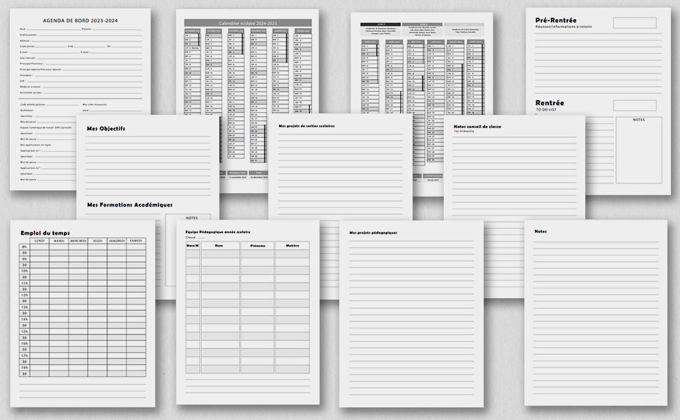The width and height of the screenshot is (680, 420).
Task: Click the 8h row label in timetable
Action: pyautogui.click(x=24, y=247)
